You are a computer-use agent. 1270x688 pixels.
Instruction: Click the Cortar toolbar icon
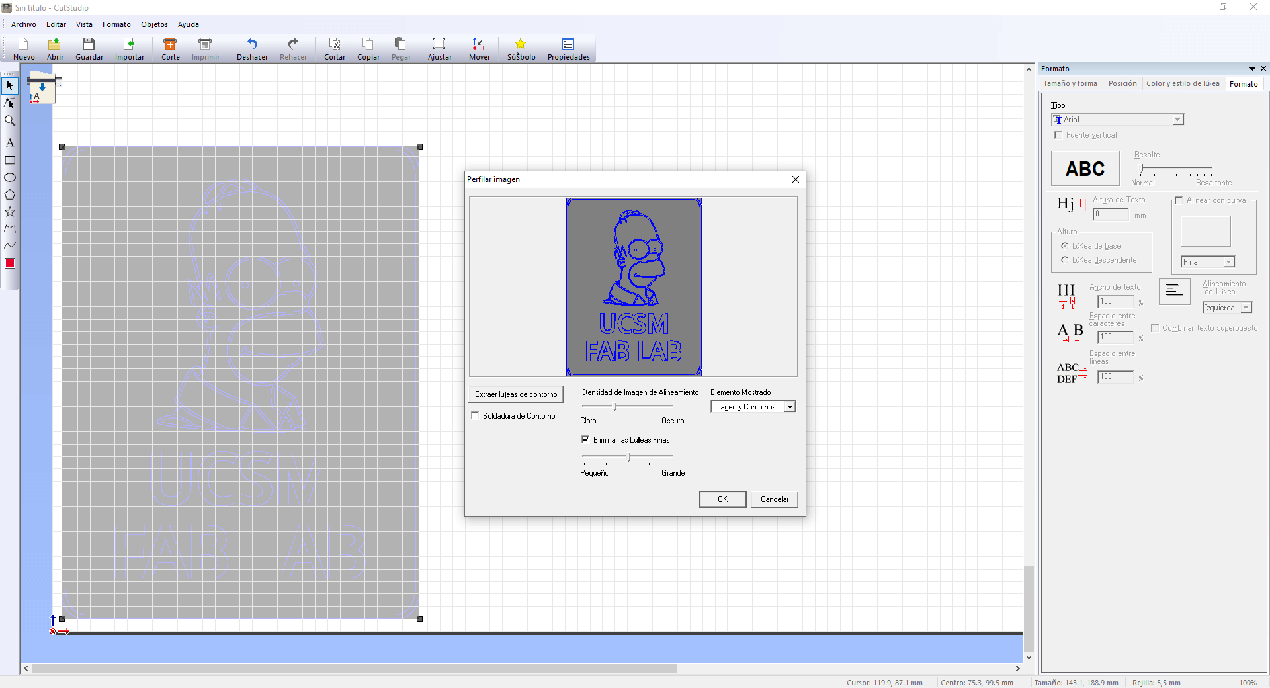click(335, 44)
